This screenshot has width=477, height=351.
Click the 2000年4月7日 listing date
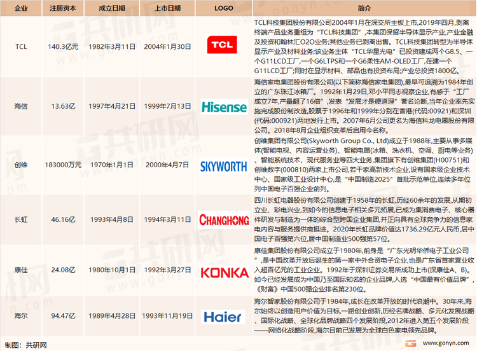coord(167,165)
